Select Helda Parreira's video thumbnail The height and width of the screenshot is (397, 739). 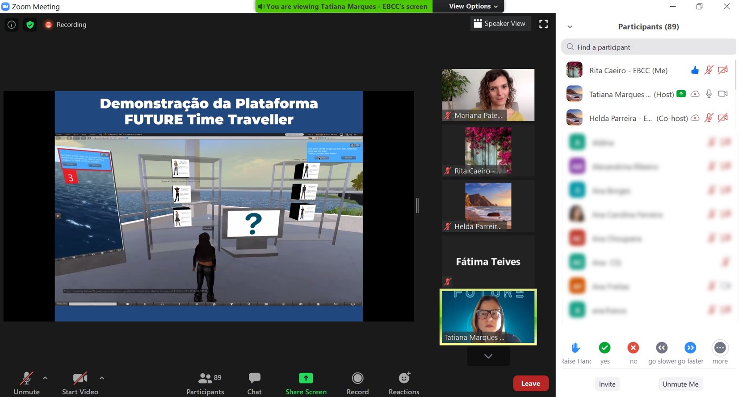(488, 206)
